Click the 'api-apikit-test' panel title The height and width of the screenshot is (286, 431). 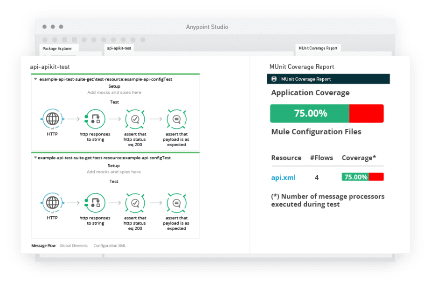[50, 67]
